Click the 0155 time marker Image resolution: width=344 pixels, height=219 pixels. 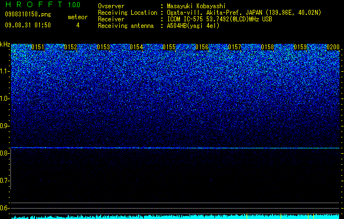coord(169,47)
